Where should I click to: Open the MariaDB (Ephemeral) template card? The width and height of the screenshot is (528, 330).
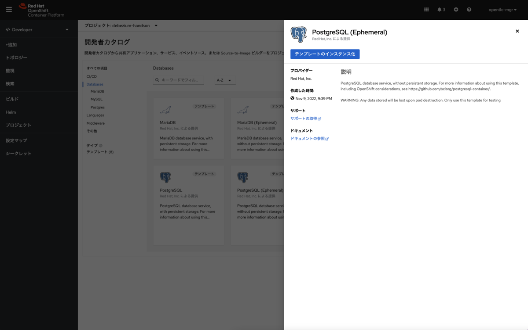[257, 128]
